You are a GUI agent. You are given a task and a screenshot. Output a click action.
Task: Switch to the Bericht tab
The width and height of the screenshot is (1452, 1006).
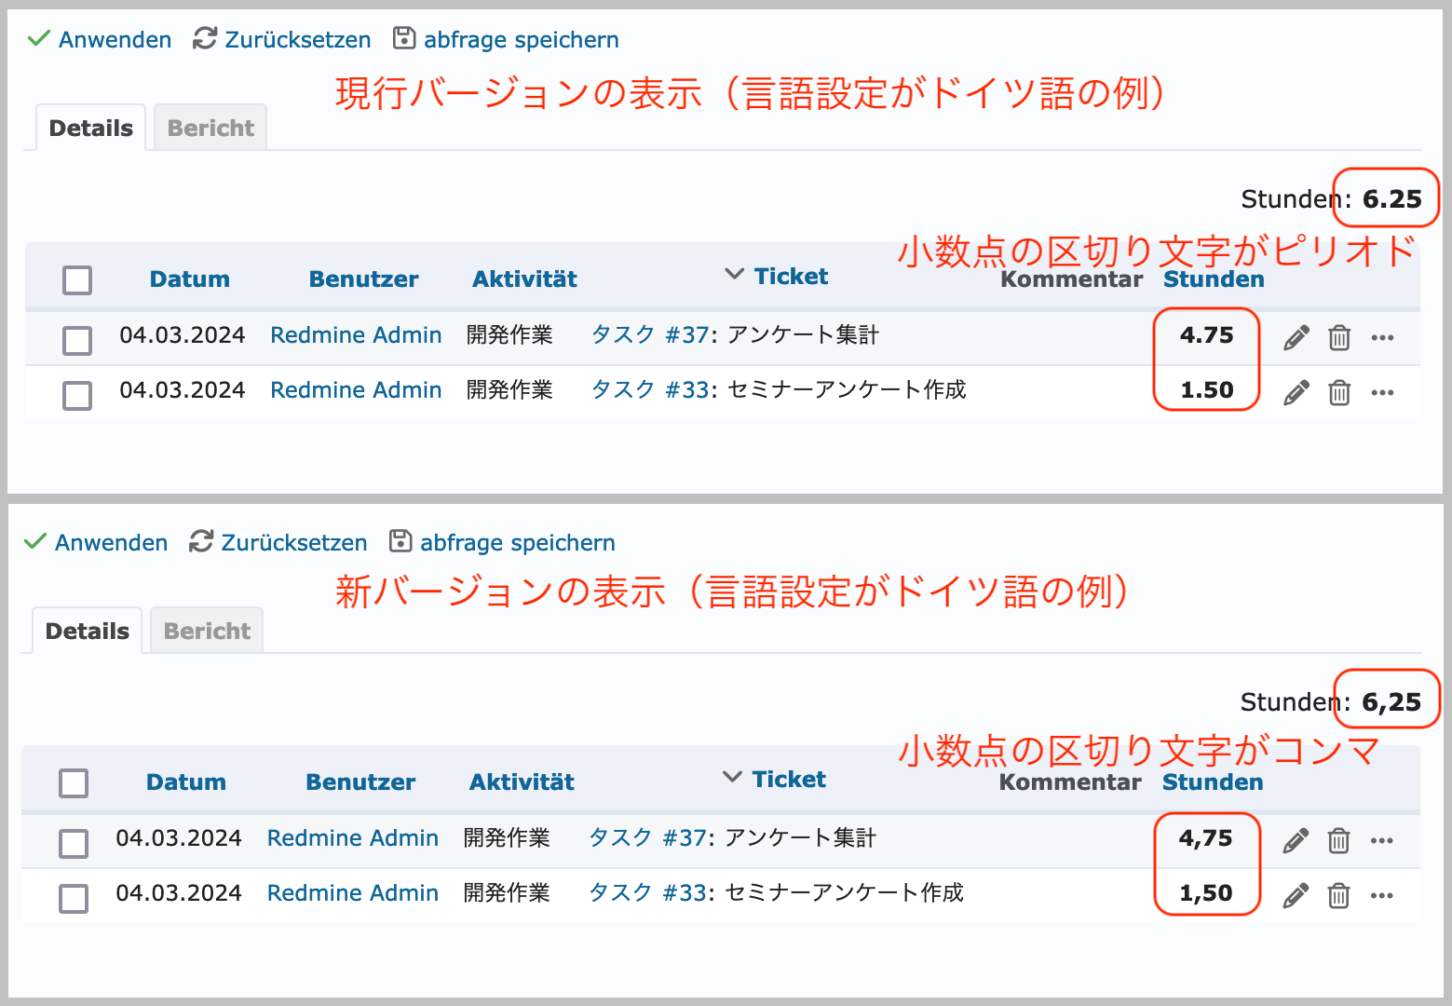pyautogui.click(x=210, y=128)
